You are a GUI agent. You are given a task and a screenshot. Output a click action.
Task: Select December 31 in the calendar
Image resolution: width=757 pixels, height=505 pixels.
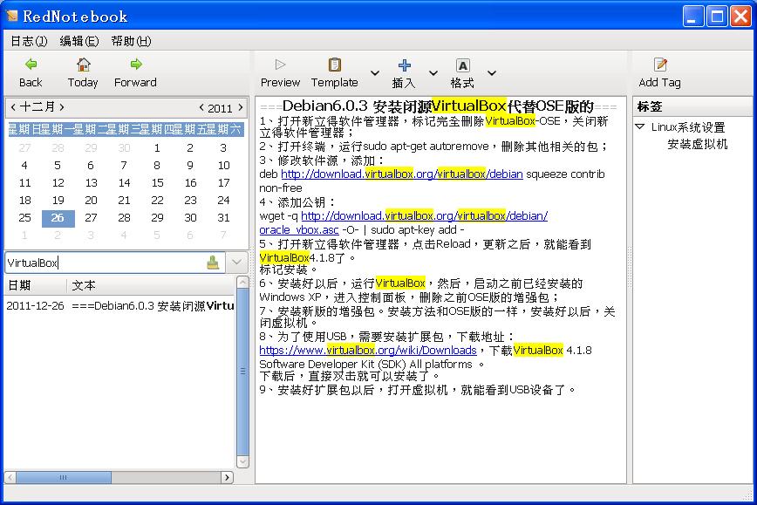(x=223, y=218)
